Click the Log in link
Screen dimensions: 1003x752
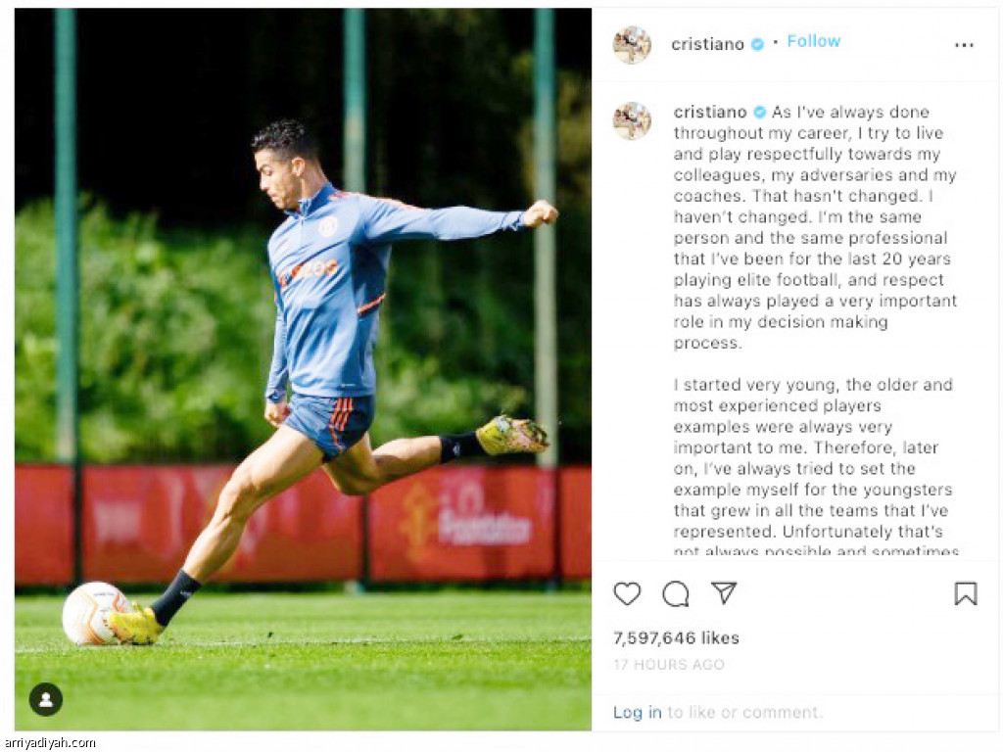point(637,713)
